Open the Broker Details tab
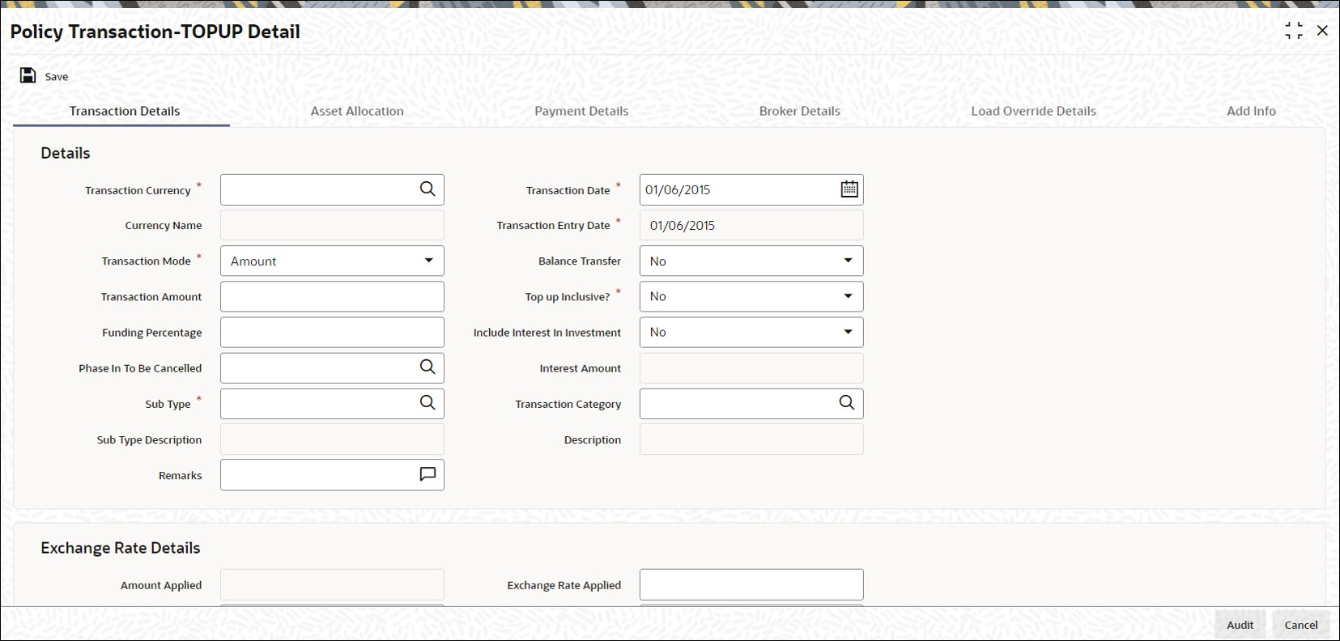The height and width of the screenshot is (641, 1340). (800, 111)
